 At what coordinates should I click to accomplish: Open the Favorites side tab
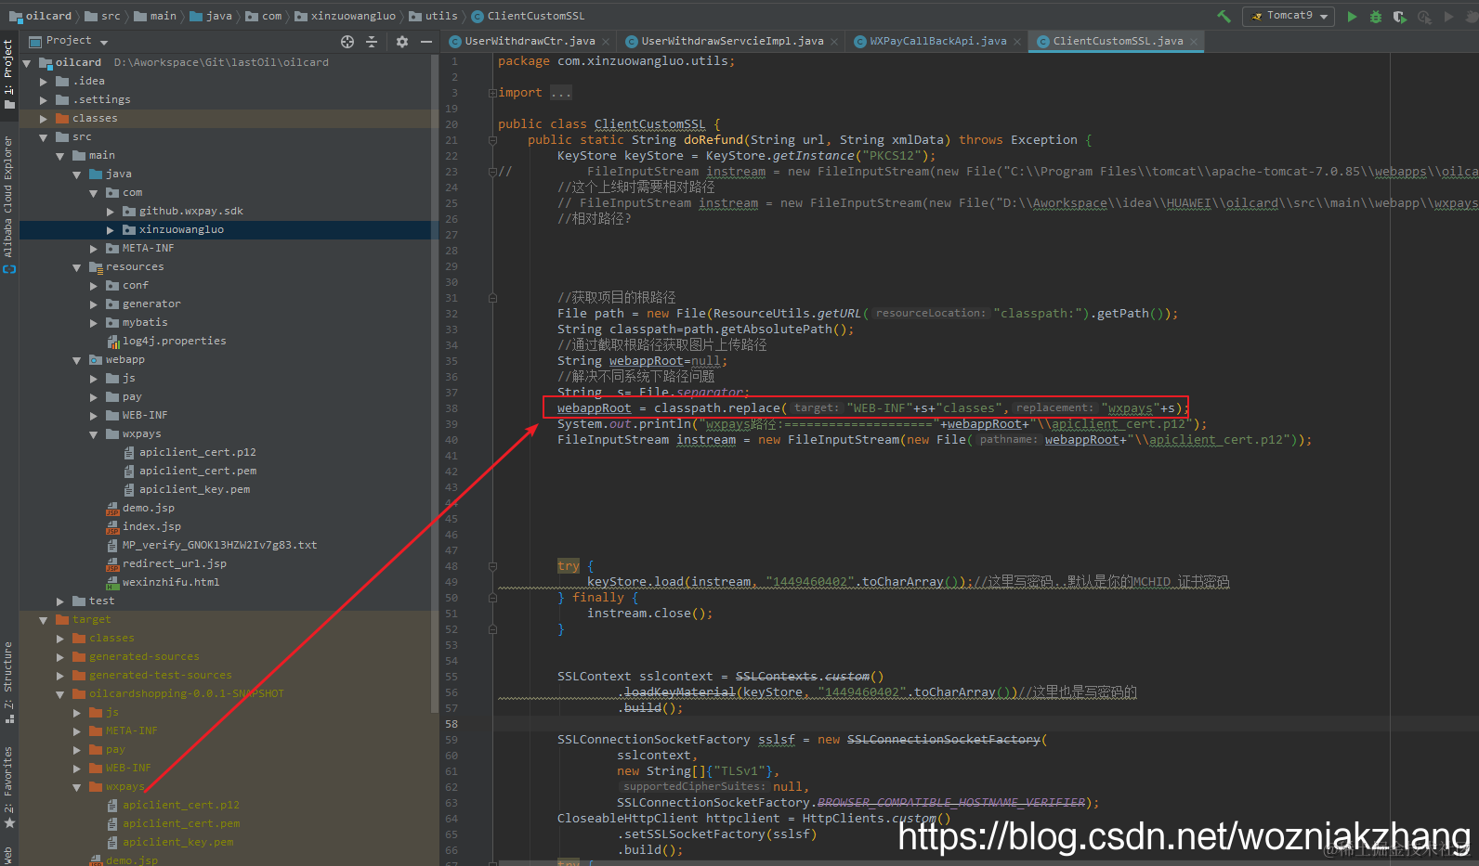[x=8, y=787]
